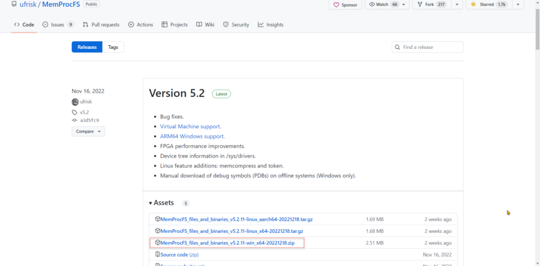
Task: Click the Nov 16, 2022 release date
Action: click(x=88, y=91)
